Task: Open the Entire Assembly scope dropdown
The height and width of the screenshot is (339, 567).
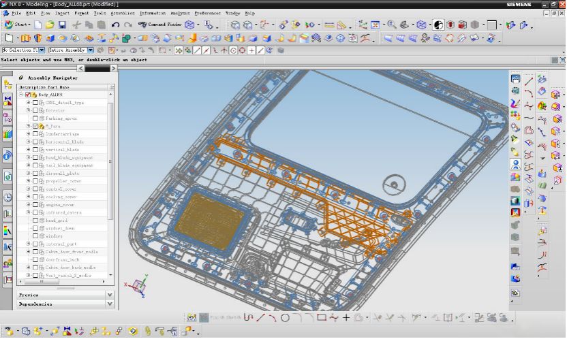Action: click(x=89, y=50)
